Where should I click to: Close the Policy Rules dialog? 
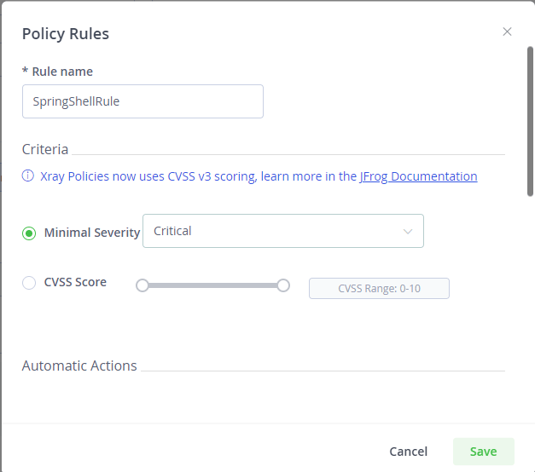pos(507,32)
